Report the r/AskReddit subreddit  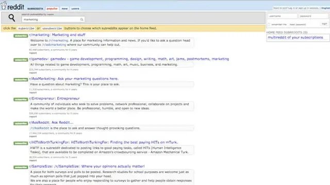point(33,136)
